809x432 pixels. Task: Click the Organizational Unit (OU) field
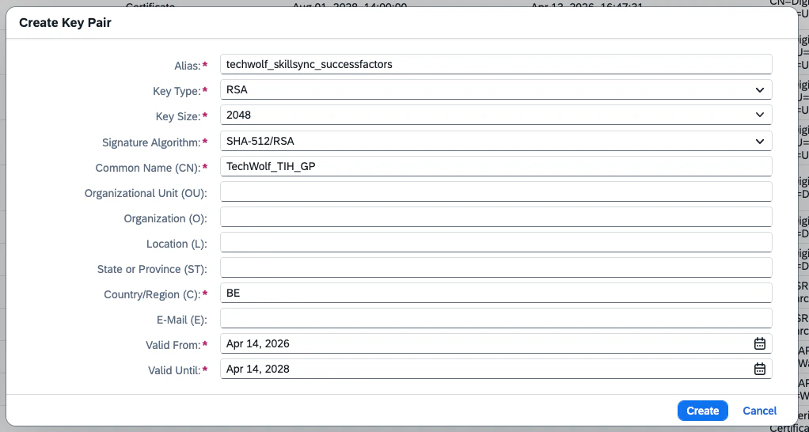click(496, 191)
